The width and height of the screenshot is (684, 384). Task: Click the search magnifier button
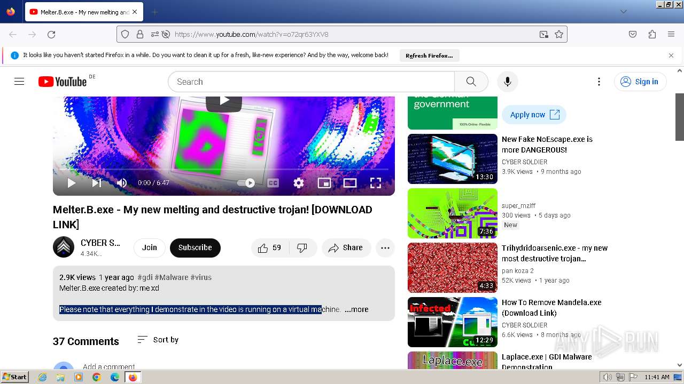[471, 82]
